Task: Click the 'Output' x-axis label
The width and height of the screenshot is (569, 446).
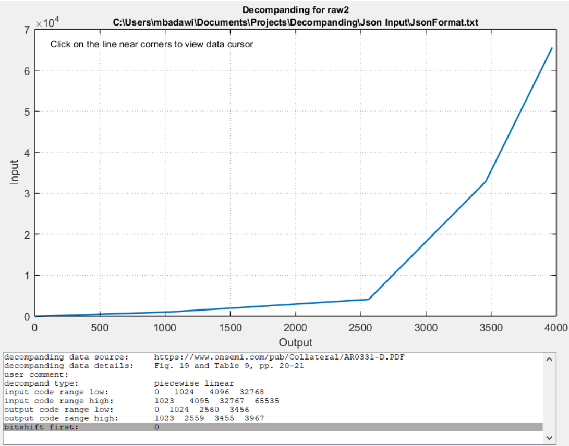Action: (295, 342)
